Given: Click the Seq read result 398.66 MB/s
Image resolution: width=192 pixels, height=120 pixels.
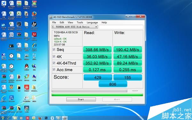Looking at the screenshot, I should (x=97, y=50).
